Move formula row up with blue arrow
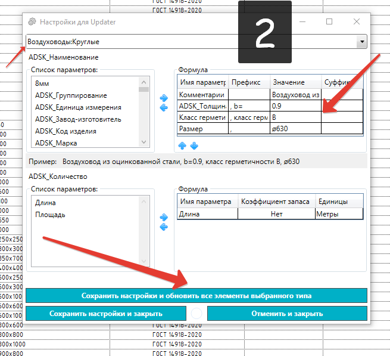Image resolution: width=390 pixels, height=356 pixels. (182, 146)
